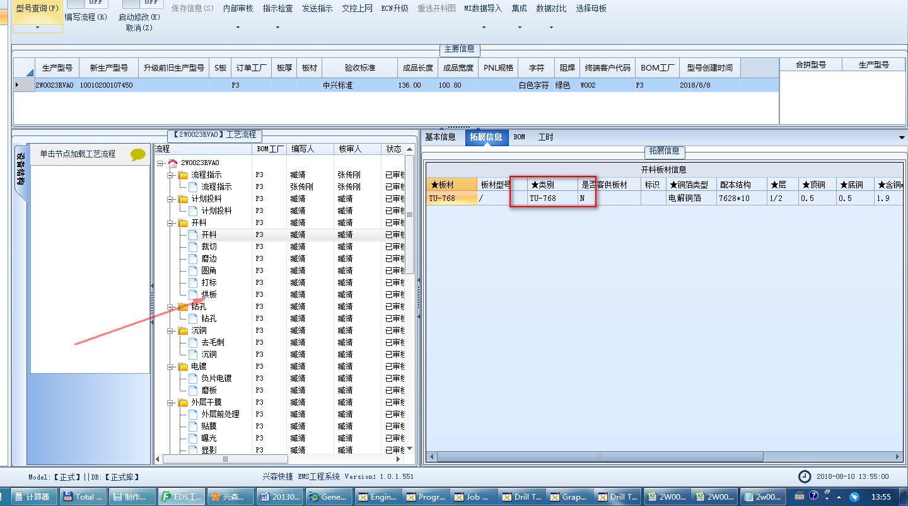Open the 2w00... notepad taskbar item
Image resolution: width=908 pixels, height=506 pixels.
point(763,497)
